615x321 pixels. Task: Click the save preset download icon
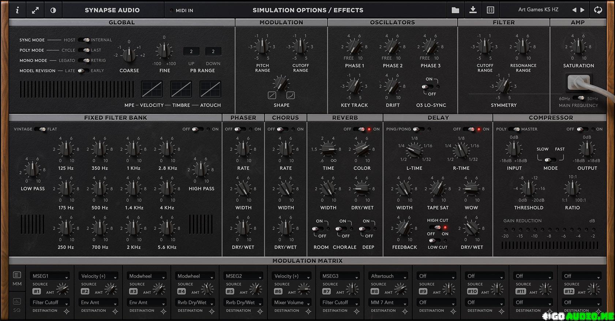coord(473,10)
